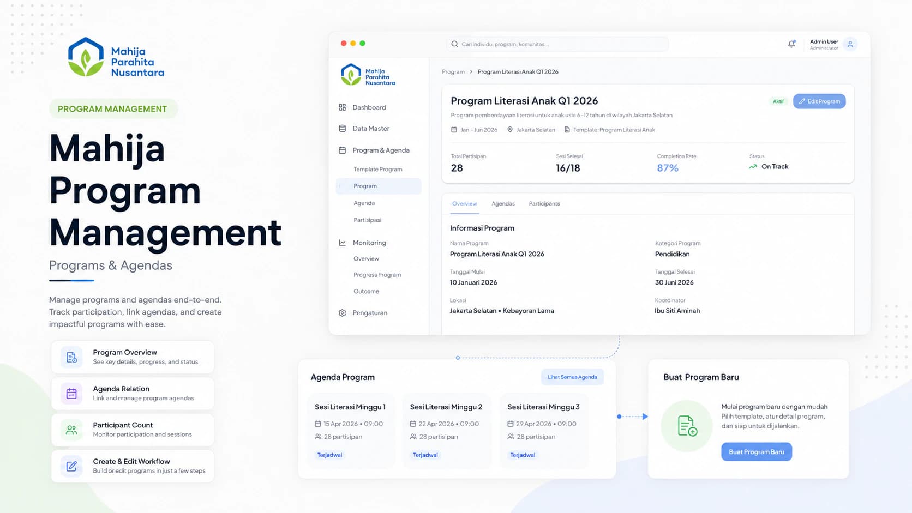Viewport: 912px width, 513px height.
Task: Click the On Track trend arrow icon
Action: point(753,167)
